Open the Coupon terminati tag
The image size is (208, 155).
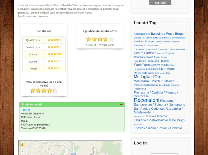pyautogui.click(x=144, y=57)
